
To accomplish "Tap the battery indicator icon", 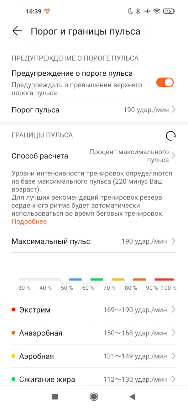I will (x=169, y=11).
